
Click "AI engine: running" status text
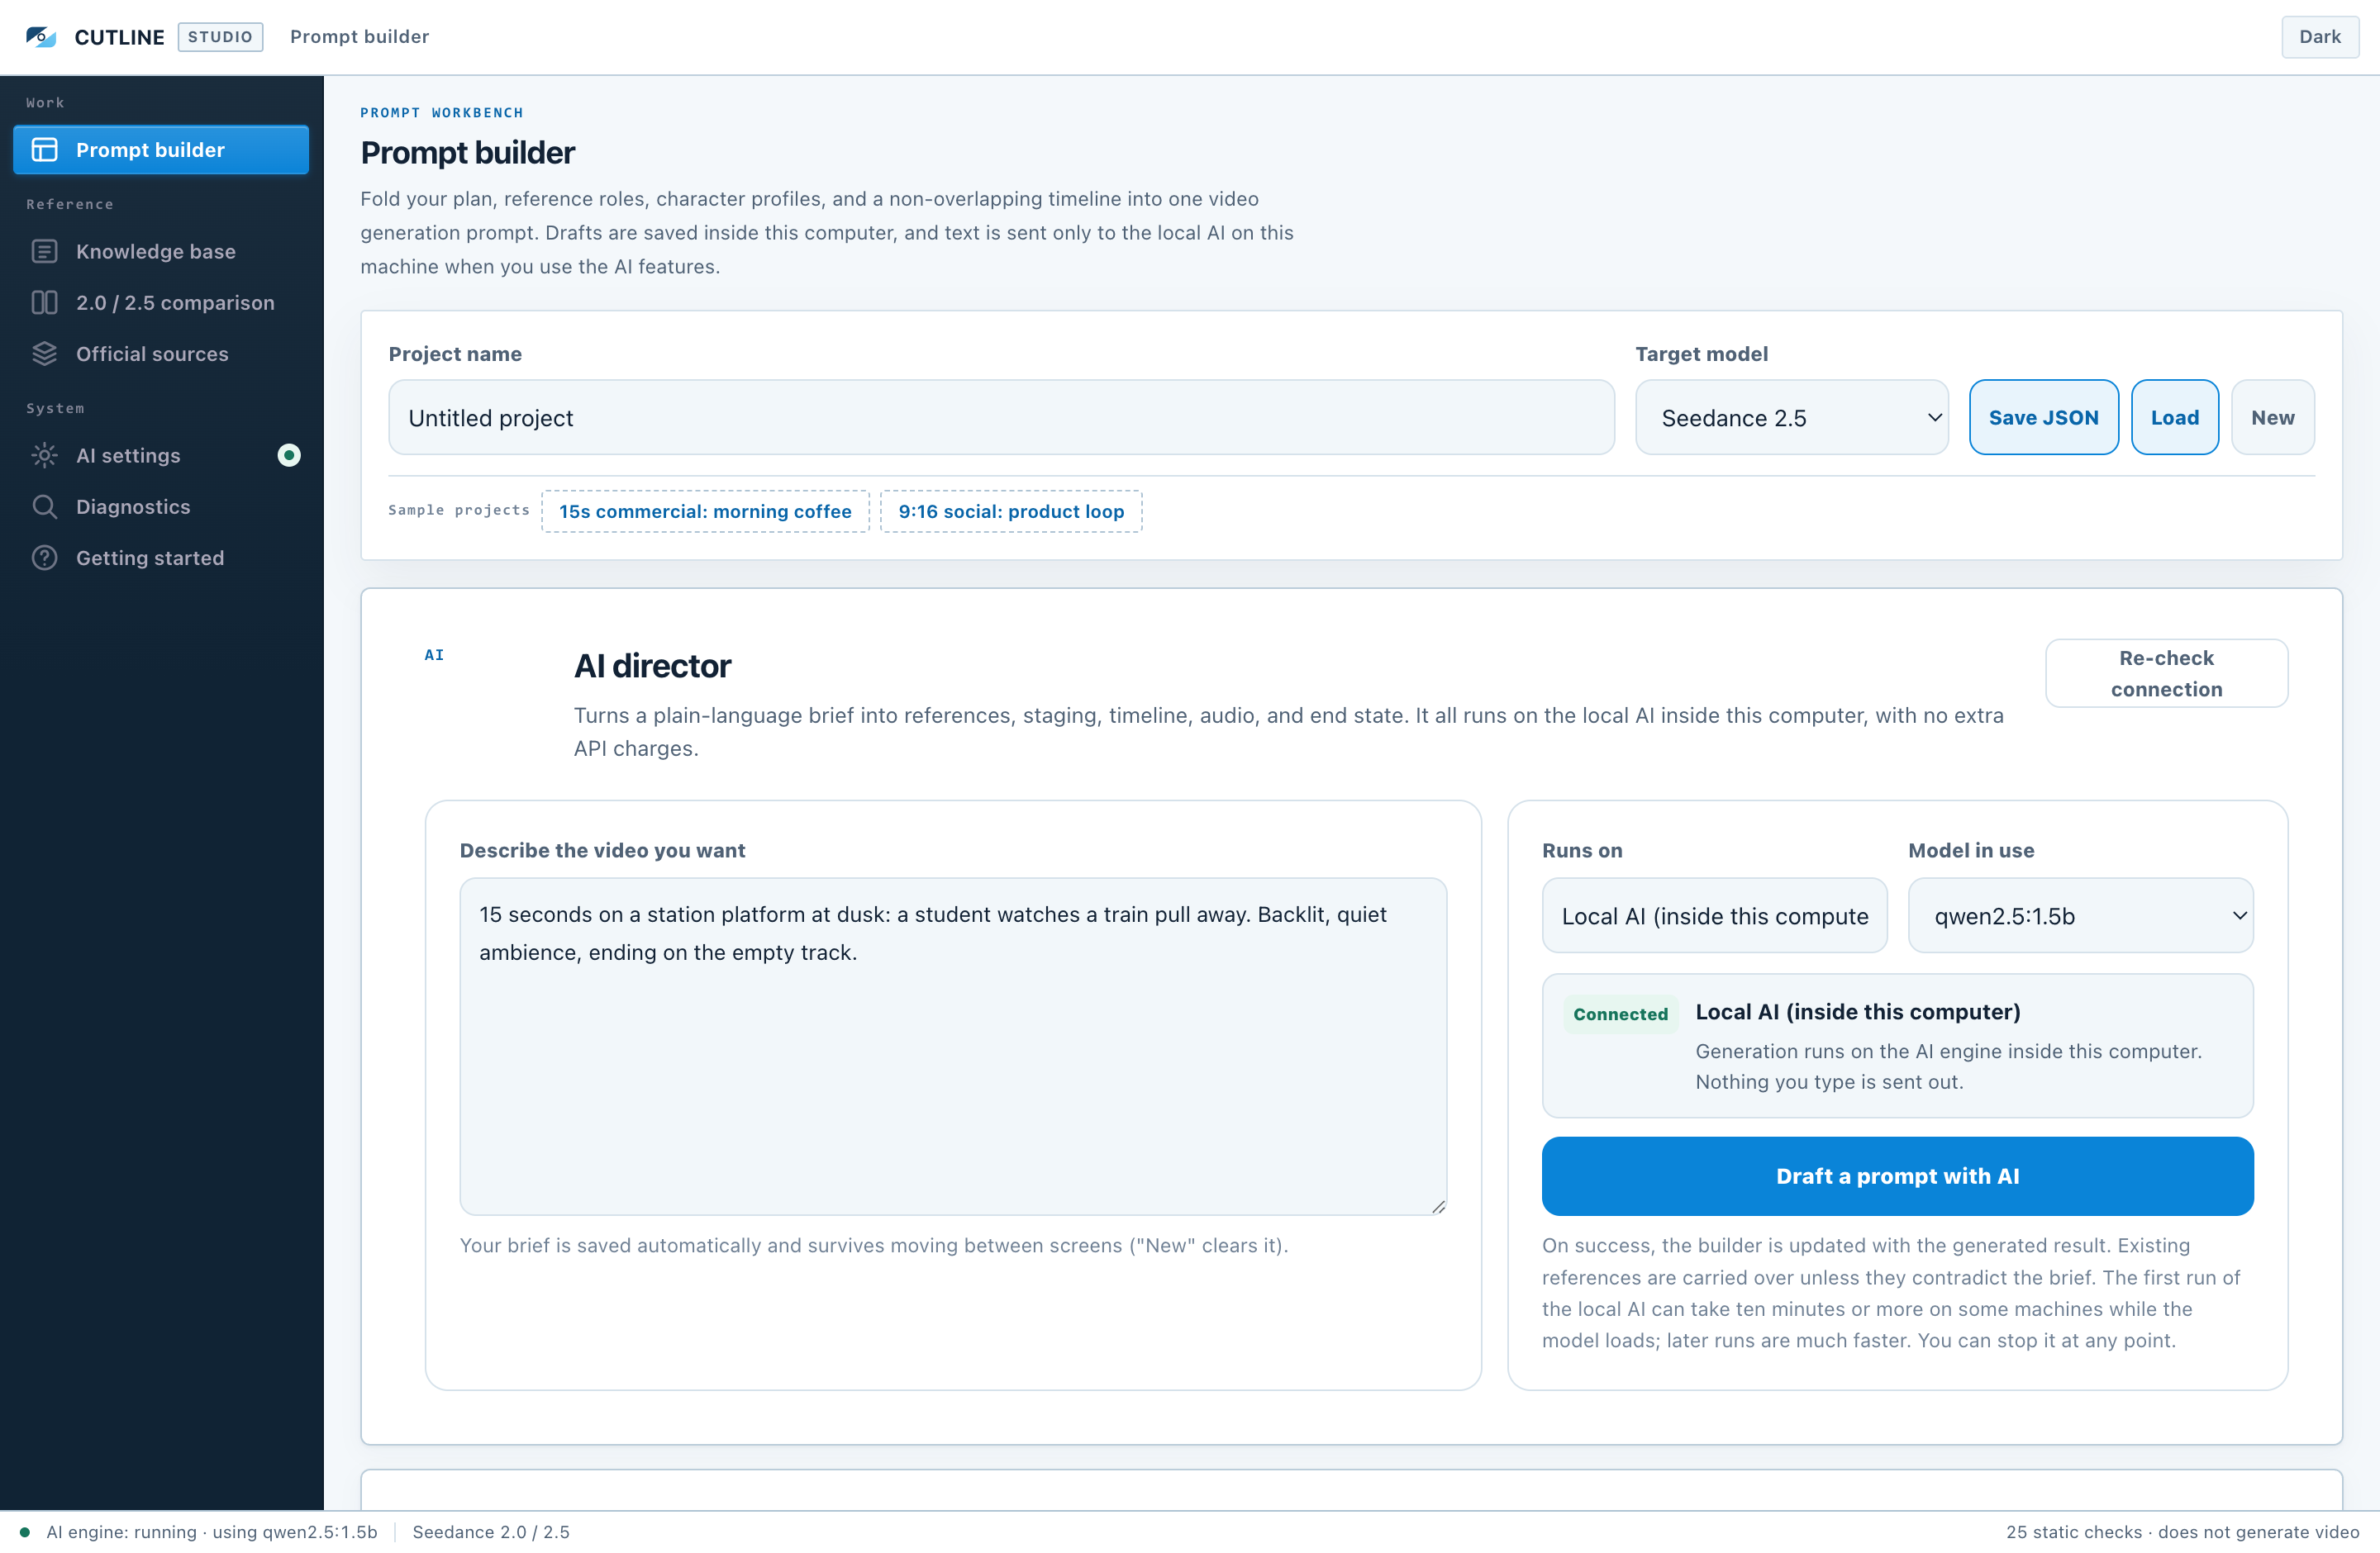[x=212, y=1532]
